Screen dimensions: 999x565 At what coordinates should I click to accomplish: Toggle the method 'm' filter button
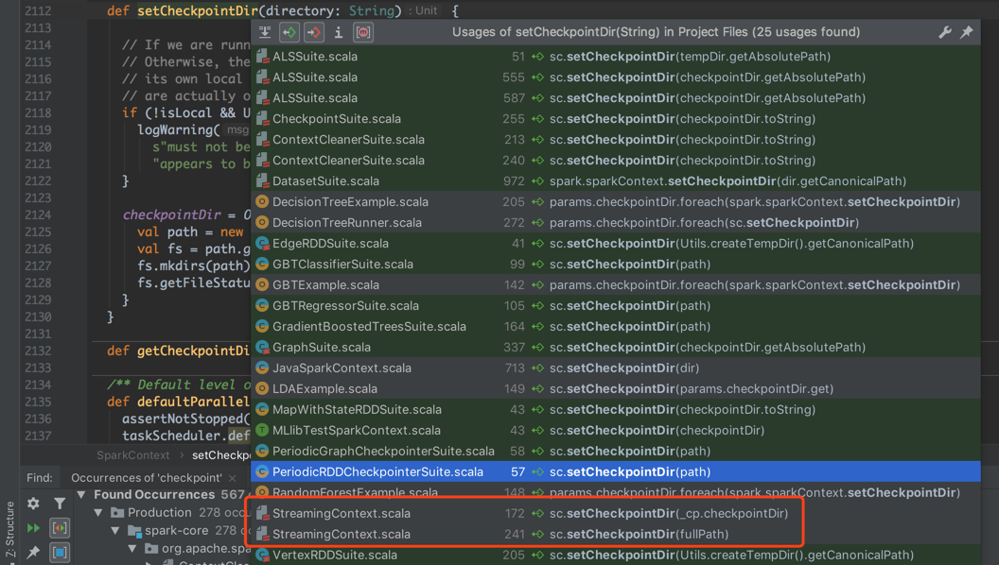[x=362, y=32]
